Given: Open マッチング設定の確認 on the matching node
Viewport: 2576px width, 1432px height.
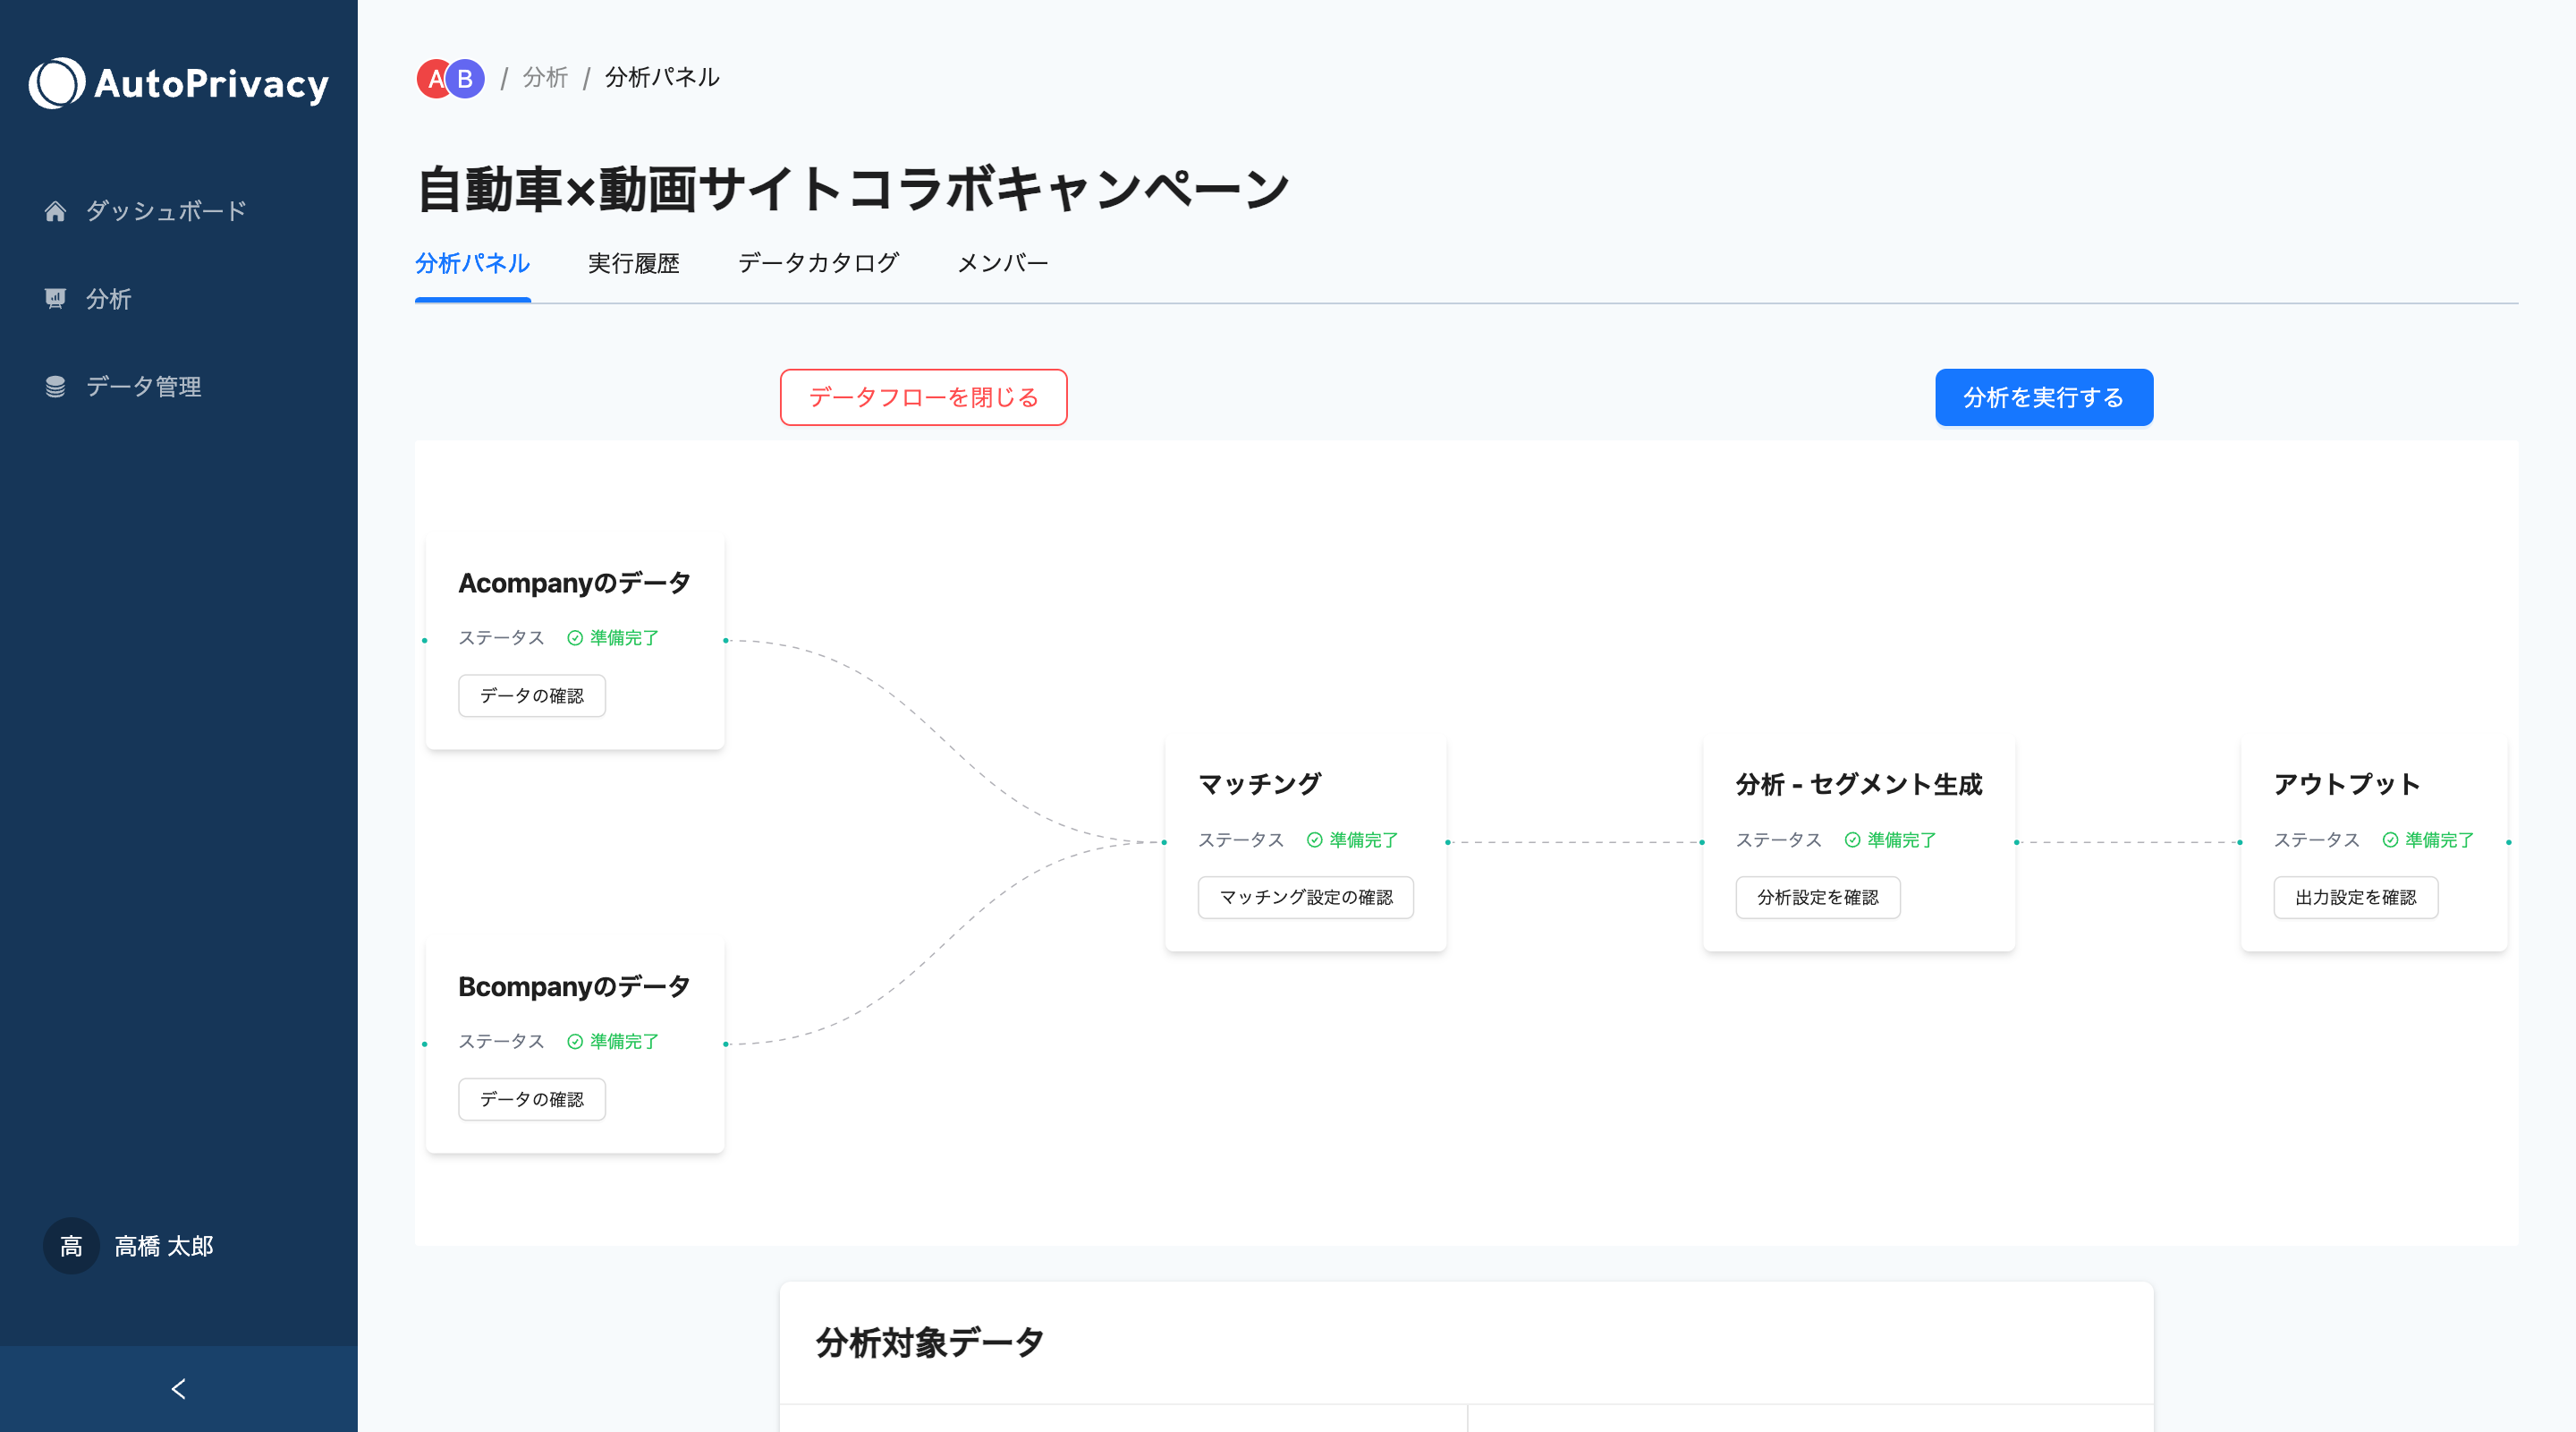Looking at the screenshot, I should point(1305,898).
